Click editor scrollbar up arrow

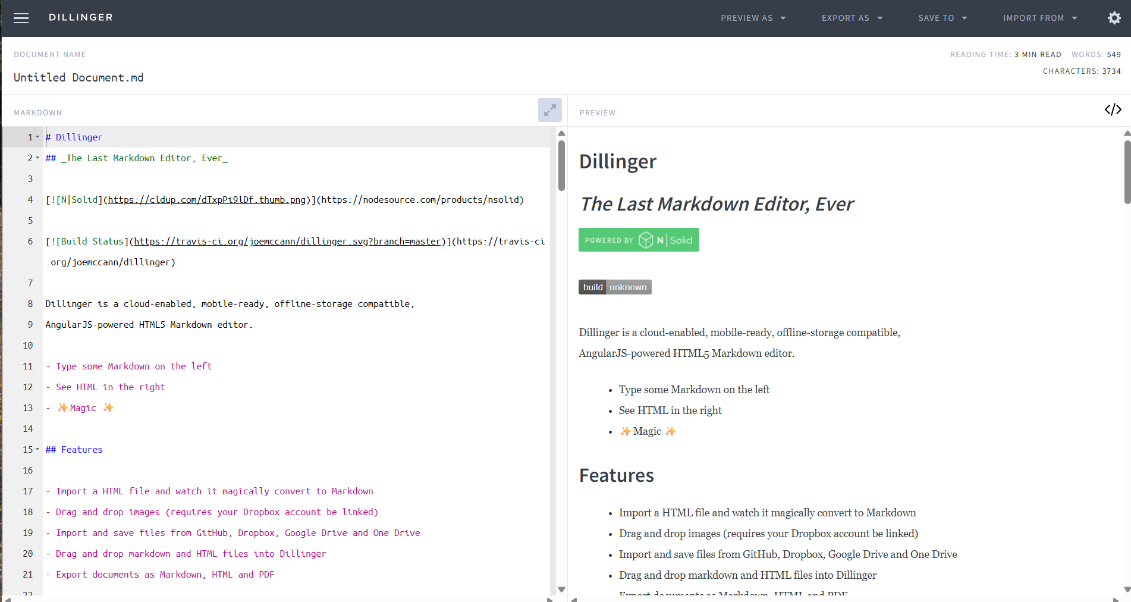(x=561, y=133)
